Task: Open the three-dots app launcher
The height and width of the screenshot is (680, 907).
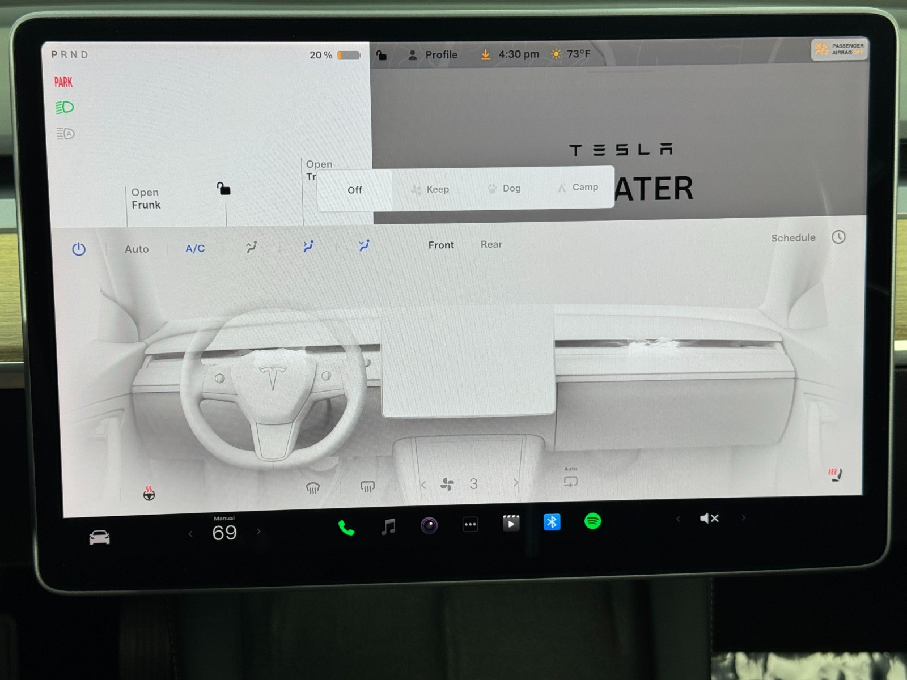Action: point(470,525)
